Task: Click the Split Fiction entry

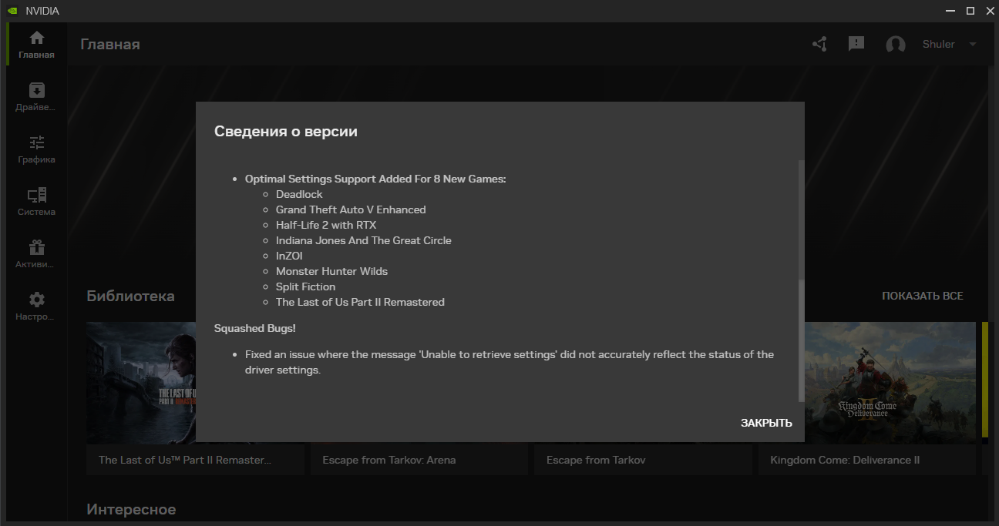Action: coord(305,286)
